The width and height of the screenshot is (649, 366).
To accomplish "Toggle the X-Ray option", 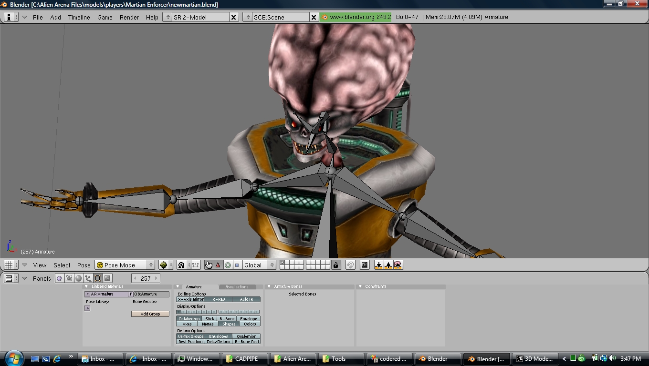I will click(219, 299).
